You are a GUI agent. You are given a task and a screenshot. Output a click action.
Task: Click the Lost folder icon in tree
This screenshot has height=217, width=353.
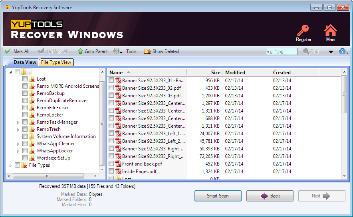point(32,79)
